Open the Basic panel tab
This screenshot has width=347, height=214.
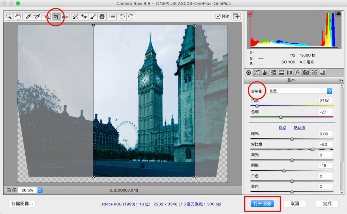[x=249, y=72]
